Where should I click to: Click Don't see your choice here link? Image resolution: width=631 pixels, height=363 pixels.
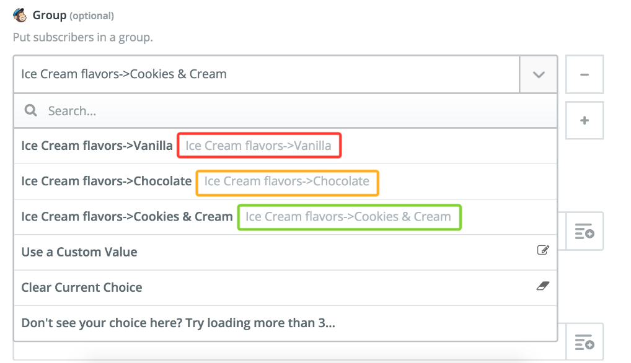point(179,323)
